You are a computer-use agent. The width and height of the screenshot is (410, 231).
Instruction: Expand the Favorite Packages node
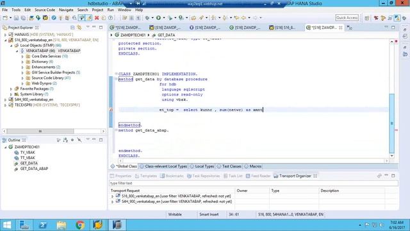pyautogui.click(x=11, y=89)
